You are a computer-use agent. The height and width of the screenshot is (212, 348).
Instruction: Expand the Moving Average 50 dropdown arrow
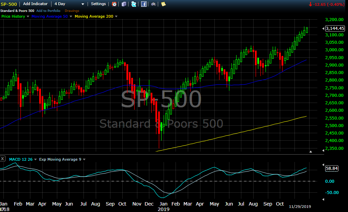coord(71,16)
